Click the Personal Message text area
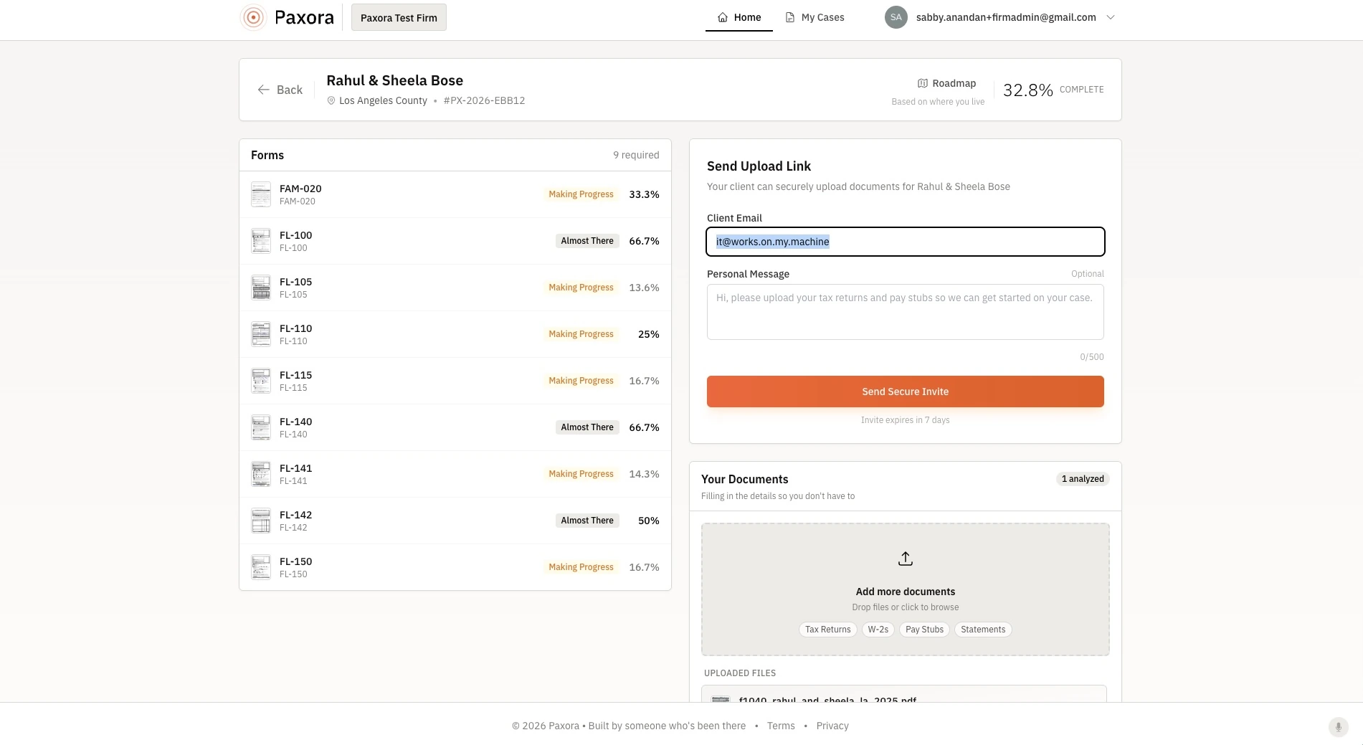Screen dimensions: 1363x745 [906, 312]
